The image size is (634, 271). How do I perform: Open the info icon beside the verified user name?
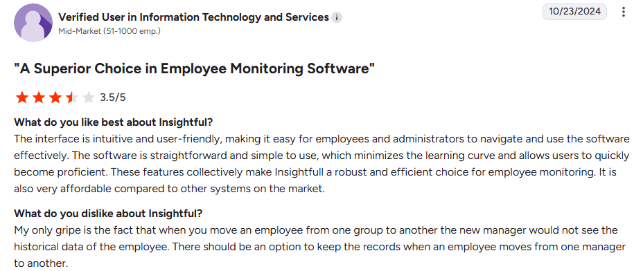point(337,17)
